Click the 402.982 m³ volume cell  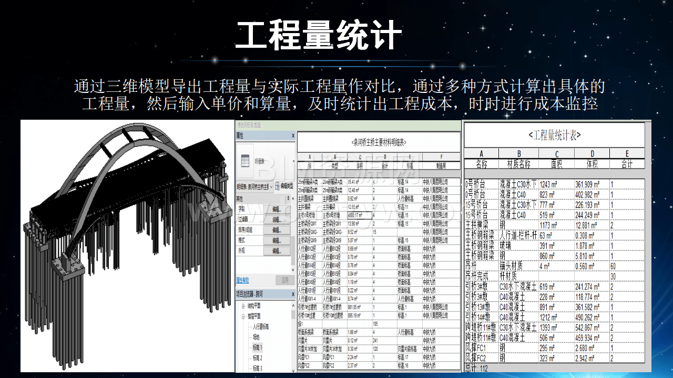tap(592, 195)
